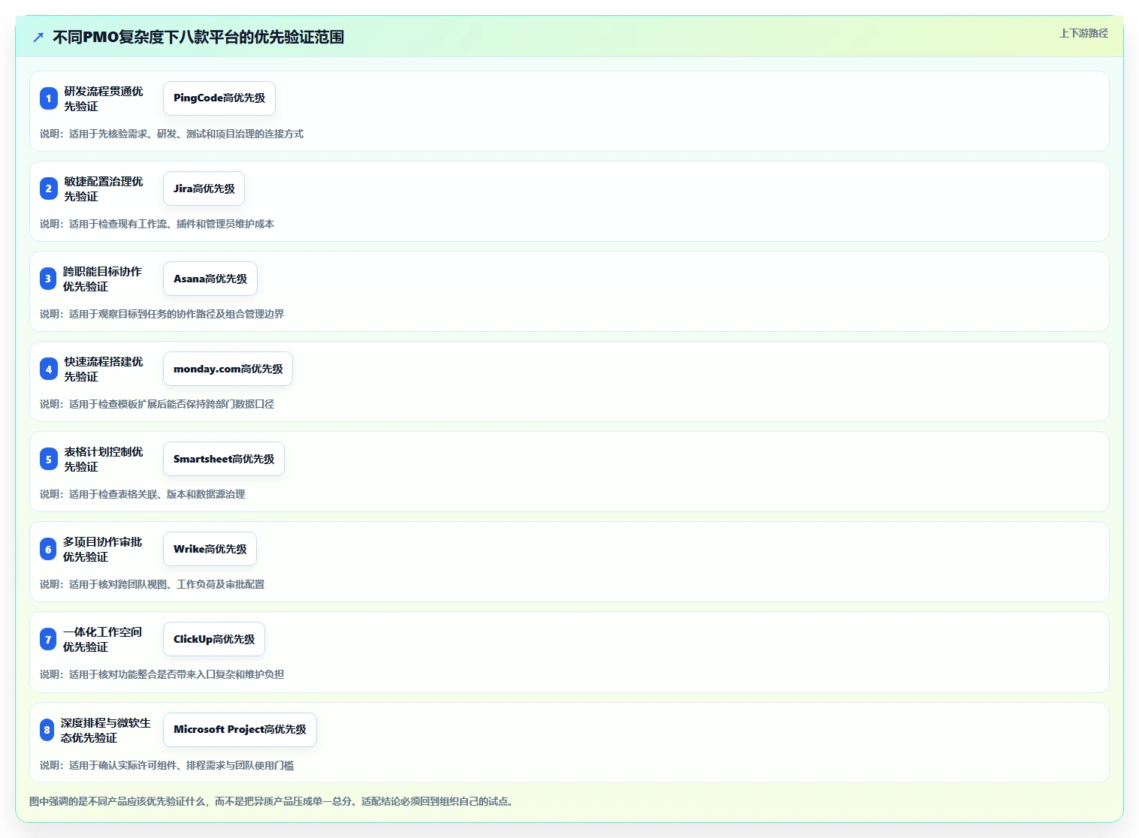Click the monday.com description about 跨部门数据口径
The height and width of the screenshot is (838, 1139).
pos(157,404)
